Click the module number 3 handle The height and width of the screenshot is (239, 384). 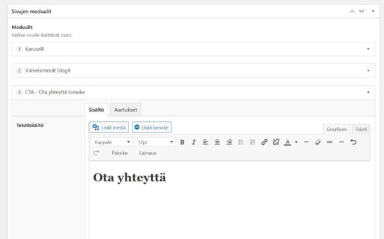pyautogui.click(x=19, y=92)
